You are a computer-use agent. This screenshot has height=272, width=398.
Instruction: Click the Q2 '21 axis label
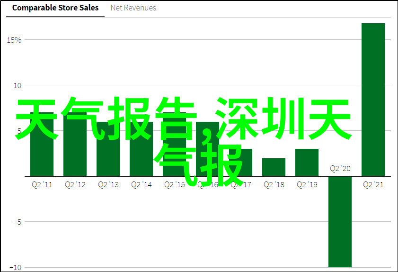click(x=373, y=184)
